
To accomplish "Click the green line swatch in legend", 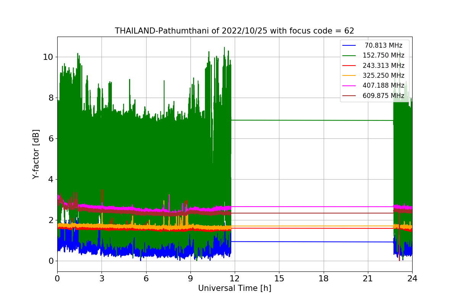I will pos(349,55).
